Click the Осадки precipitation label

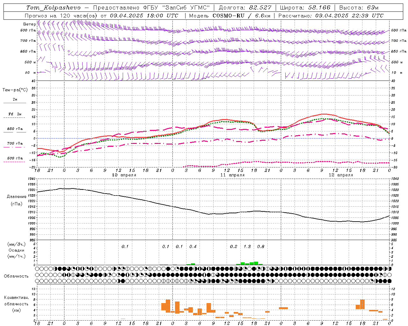pos(16,250)
